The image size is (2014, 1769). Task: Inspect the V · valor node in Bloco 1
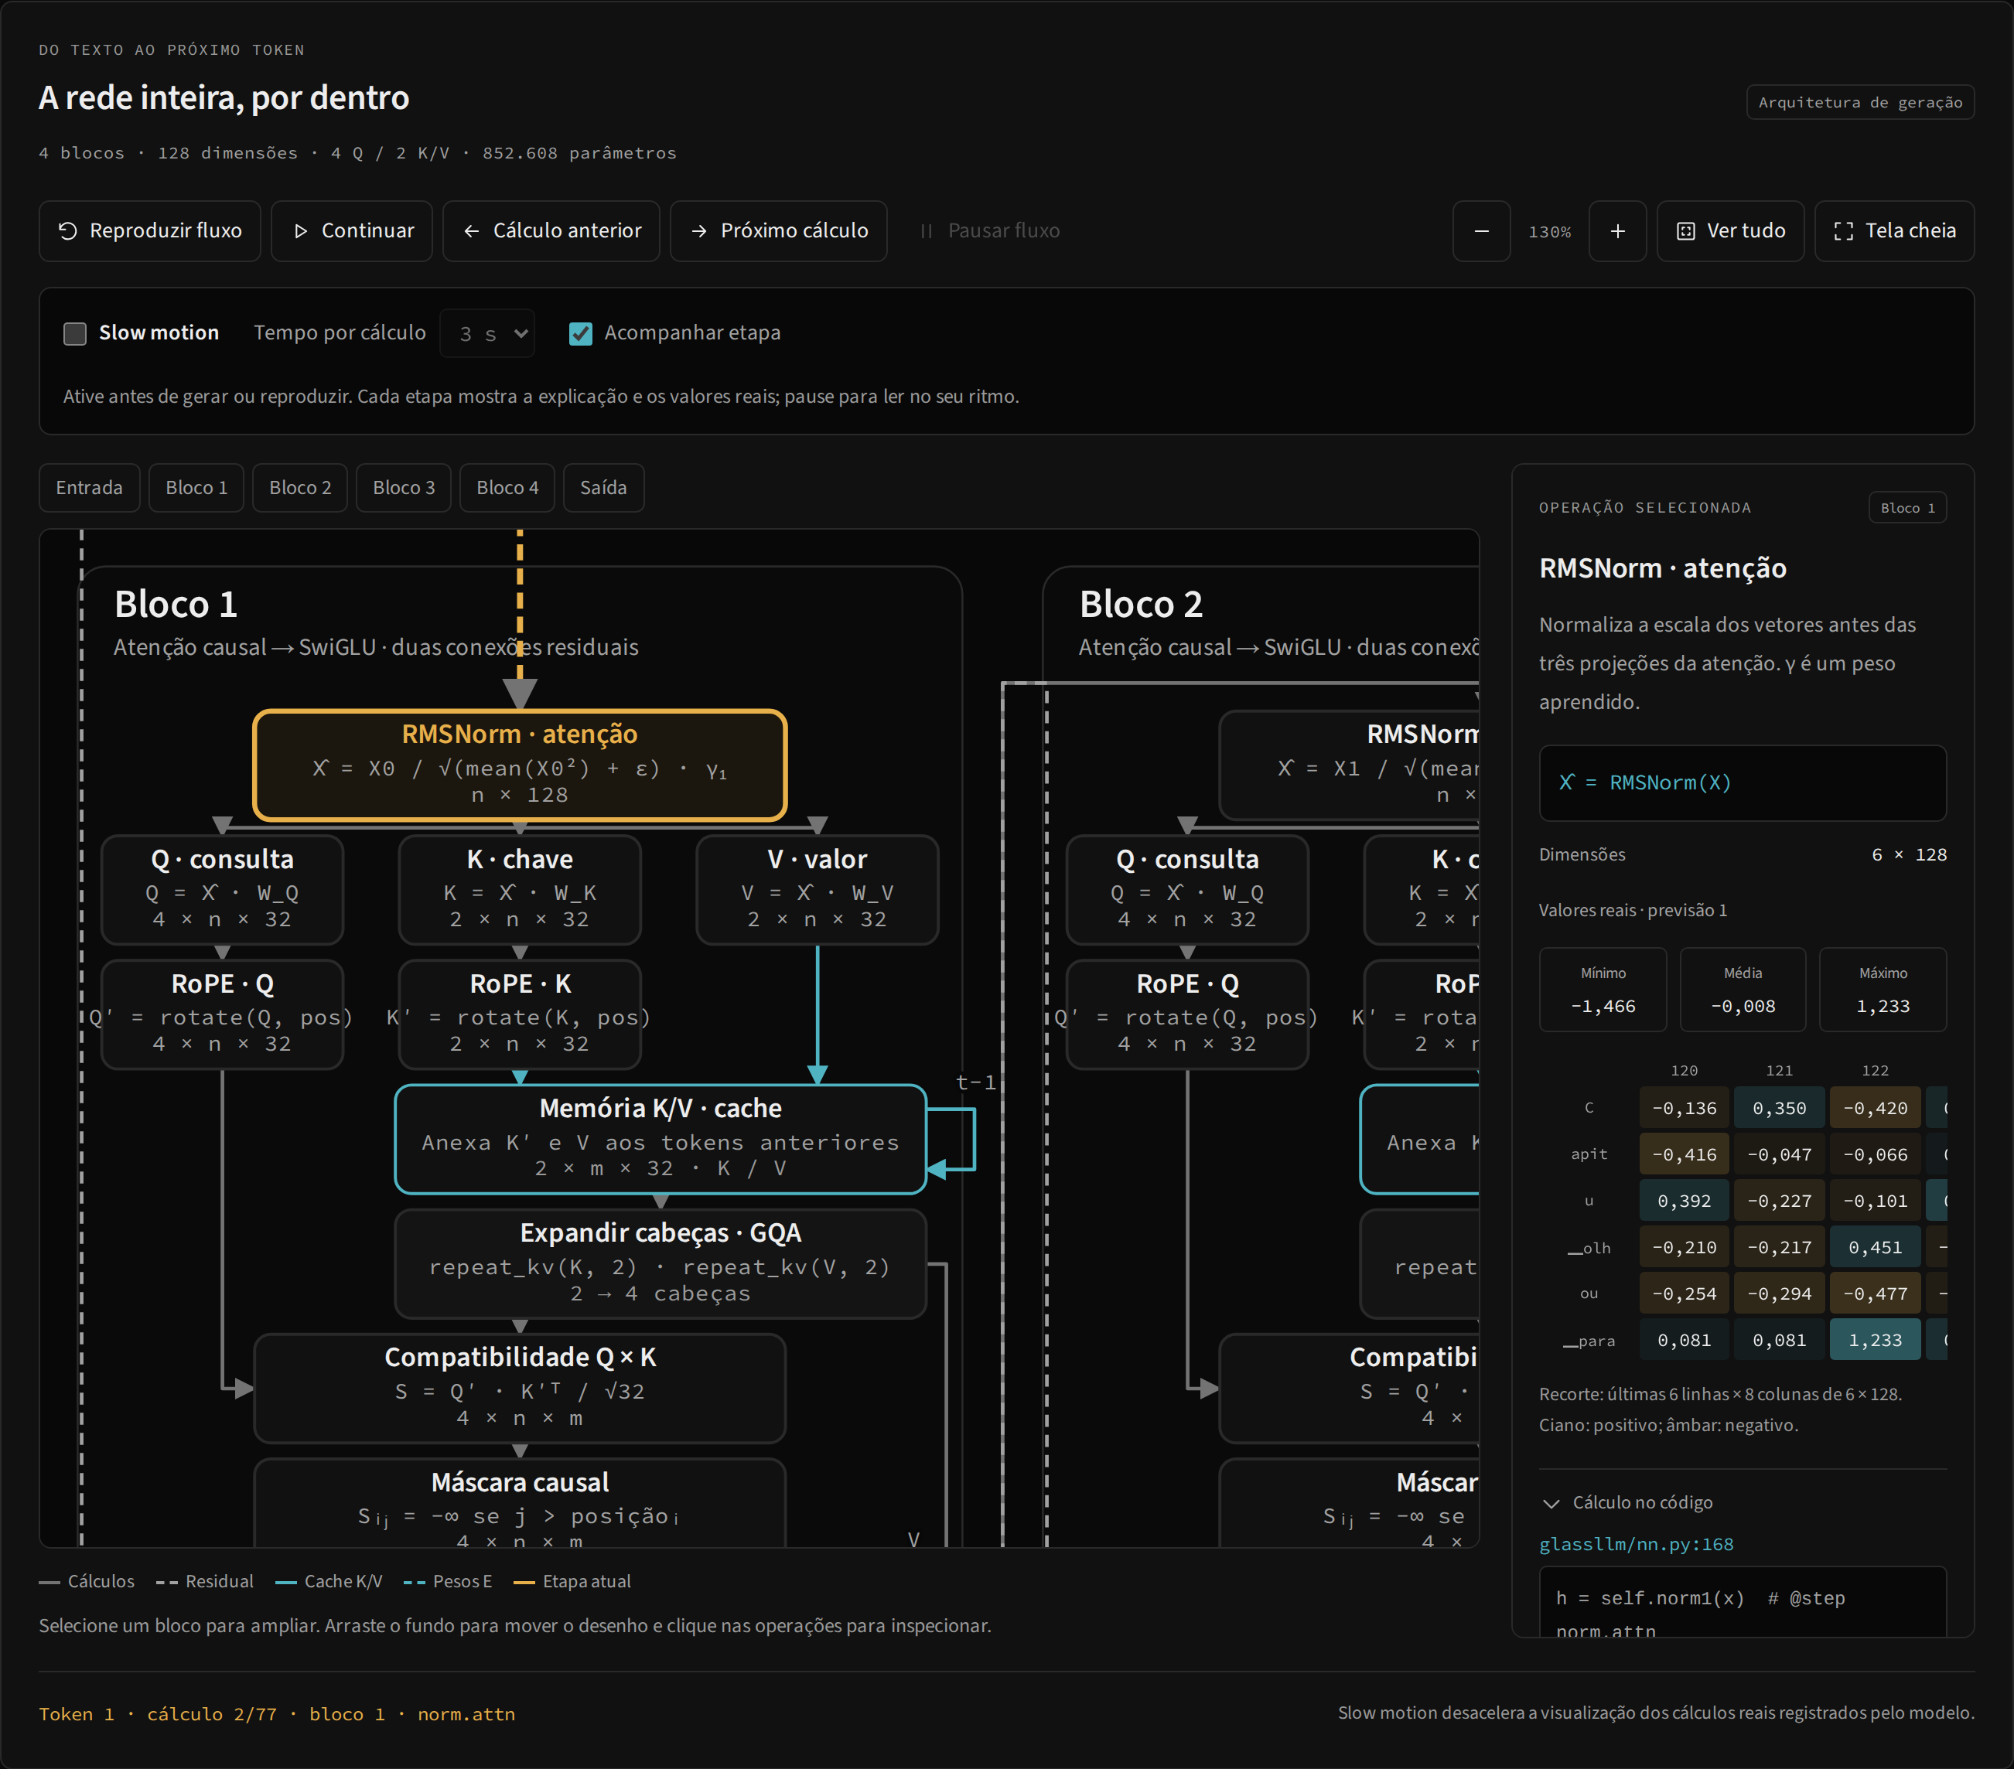pos(817,889)
